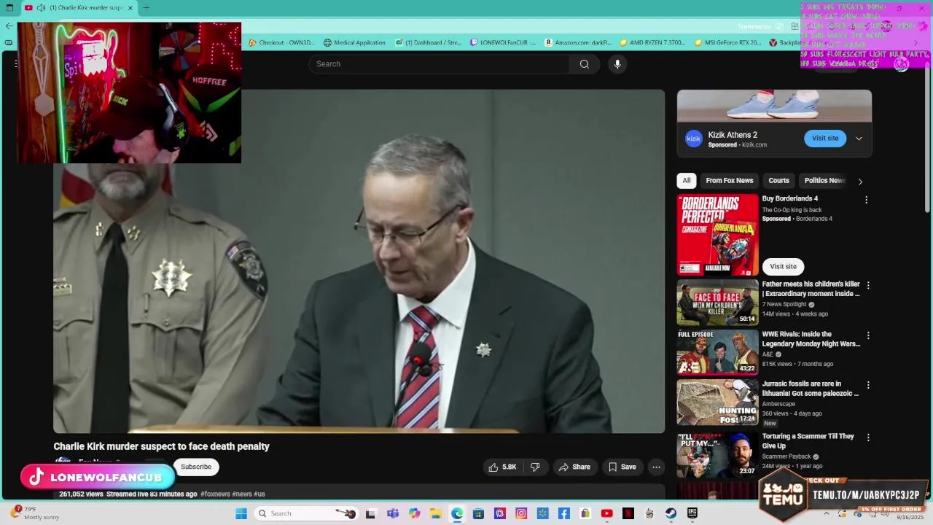Open Netflix from the taskbar
Image resolution: width=933 pixels, height=525 pixels.
tap(628, 513)
